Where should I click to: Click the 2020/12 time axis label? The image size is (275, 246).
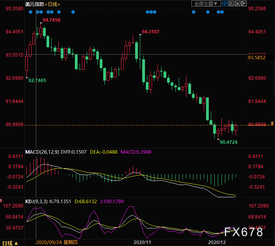(x=217, y=242)
